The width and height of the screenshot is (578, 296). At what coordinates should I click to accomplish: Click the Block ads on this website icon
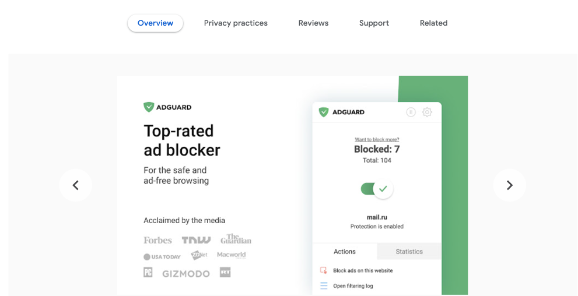[x=324, y=270]
